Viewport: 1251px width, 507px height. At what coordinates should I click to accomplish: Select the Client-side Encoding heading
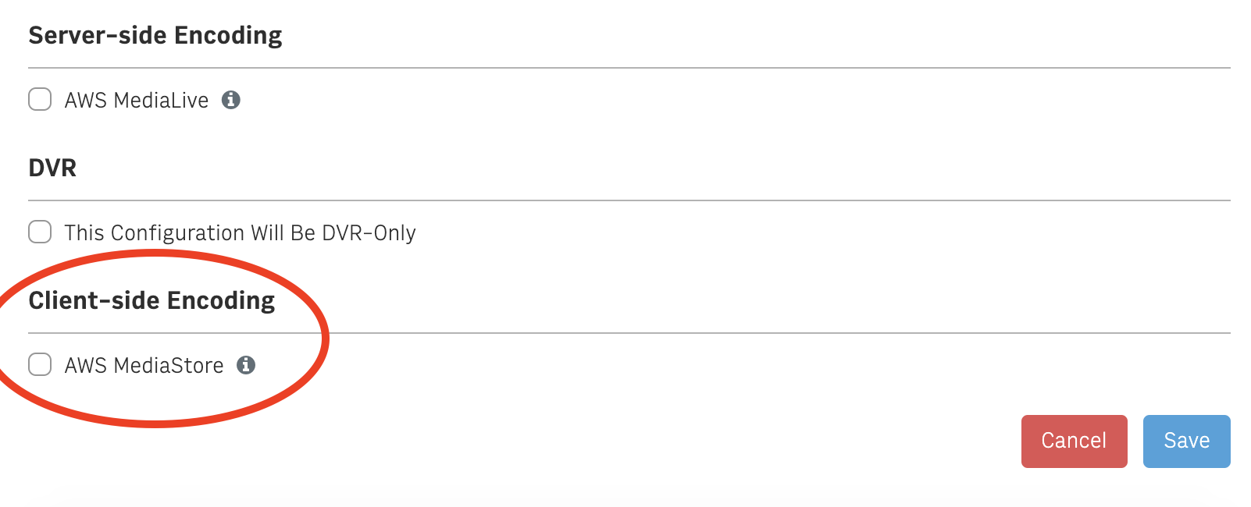(x=151, y=300)
